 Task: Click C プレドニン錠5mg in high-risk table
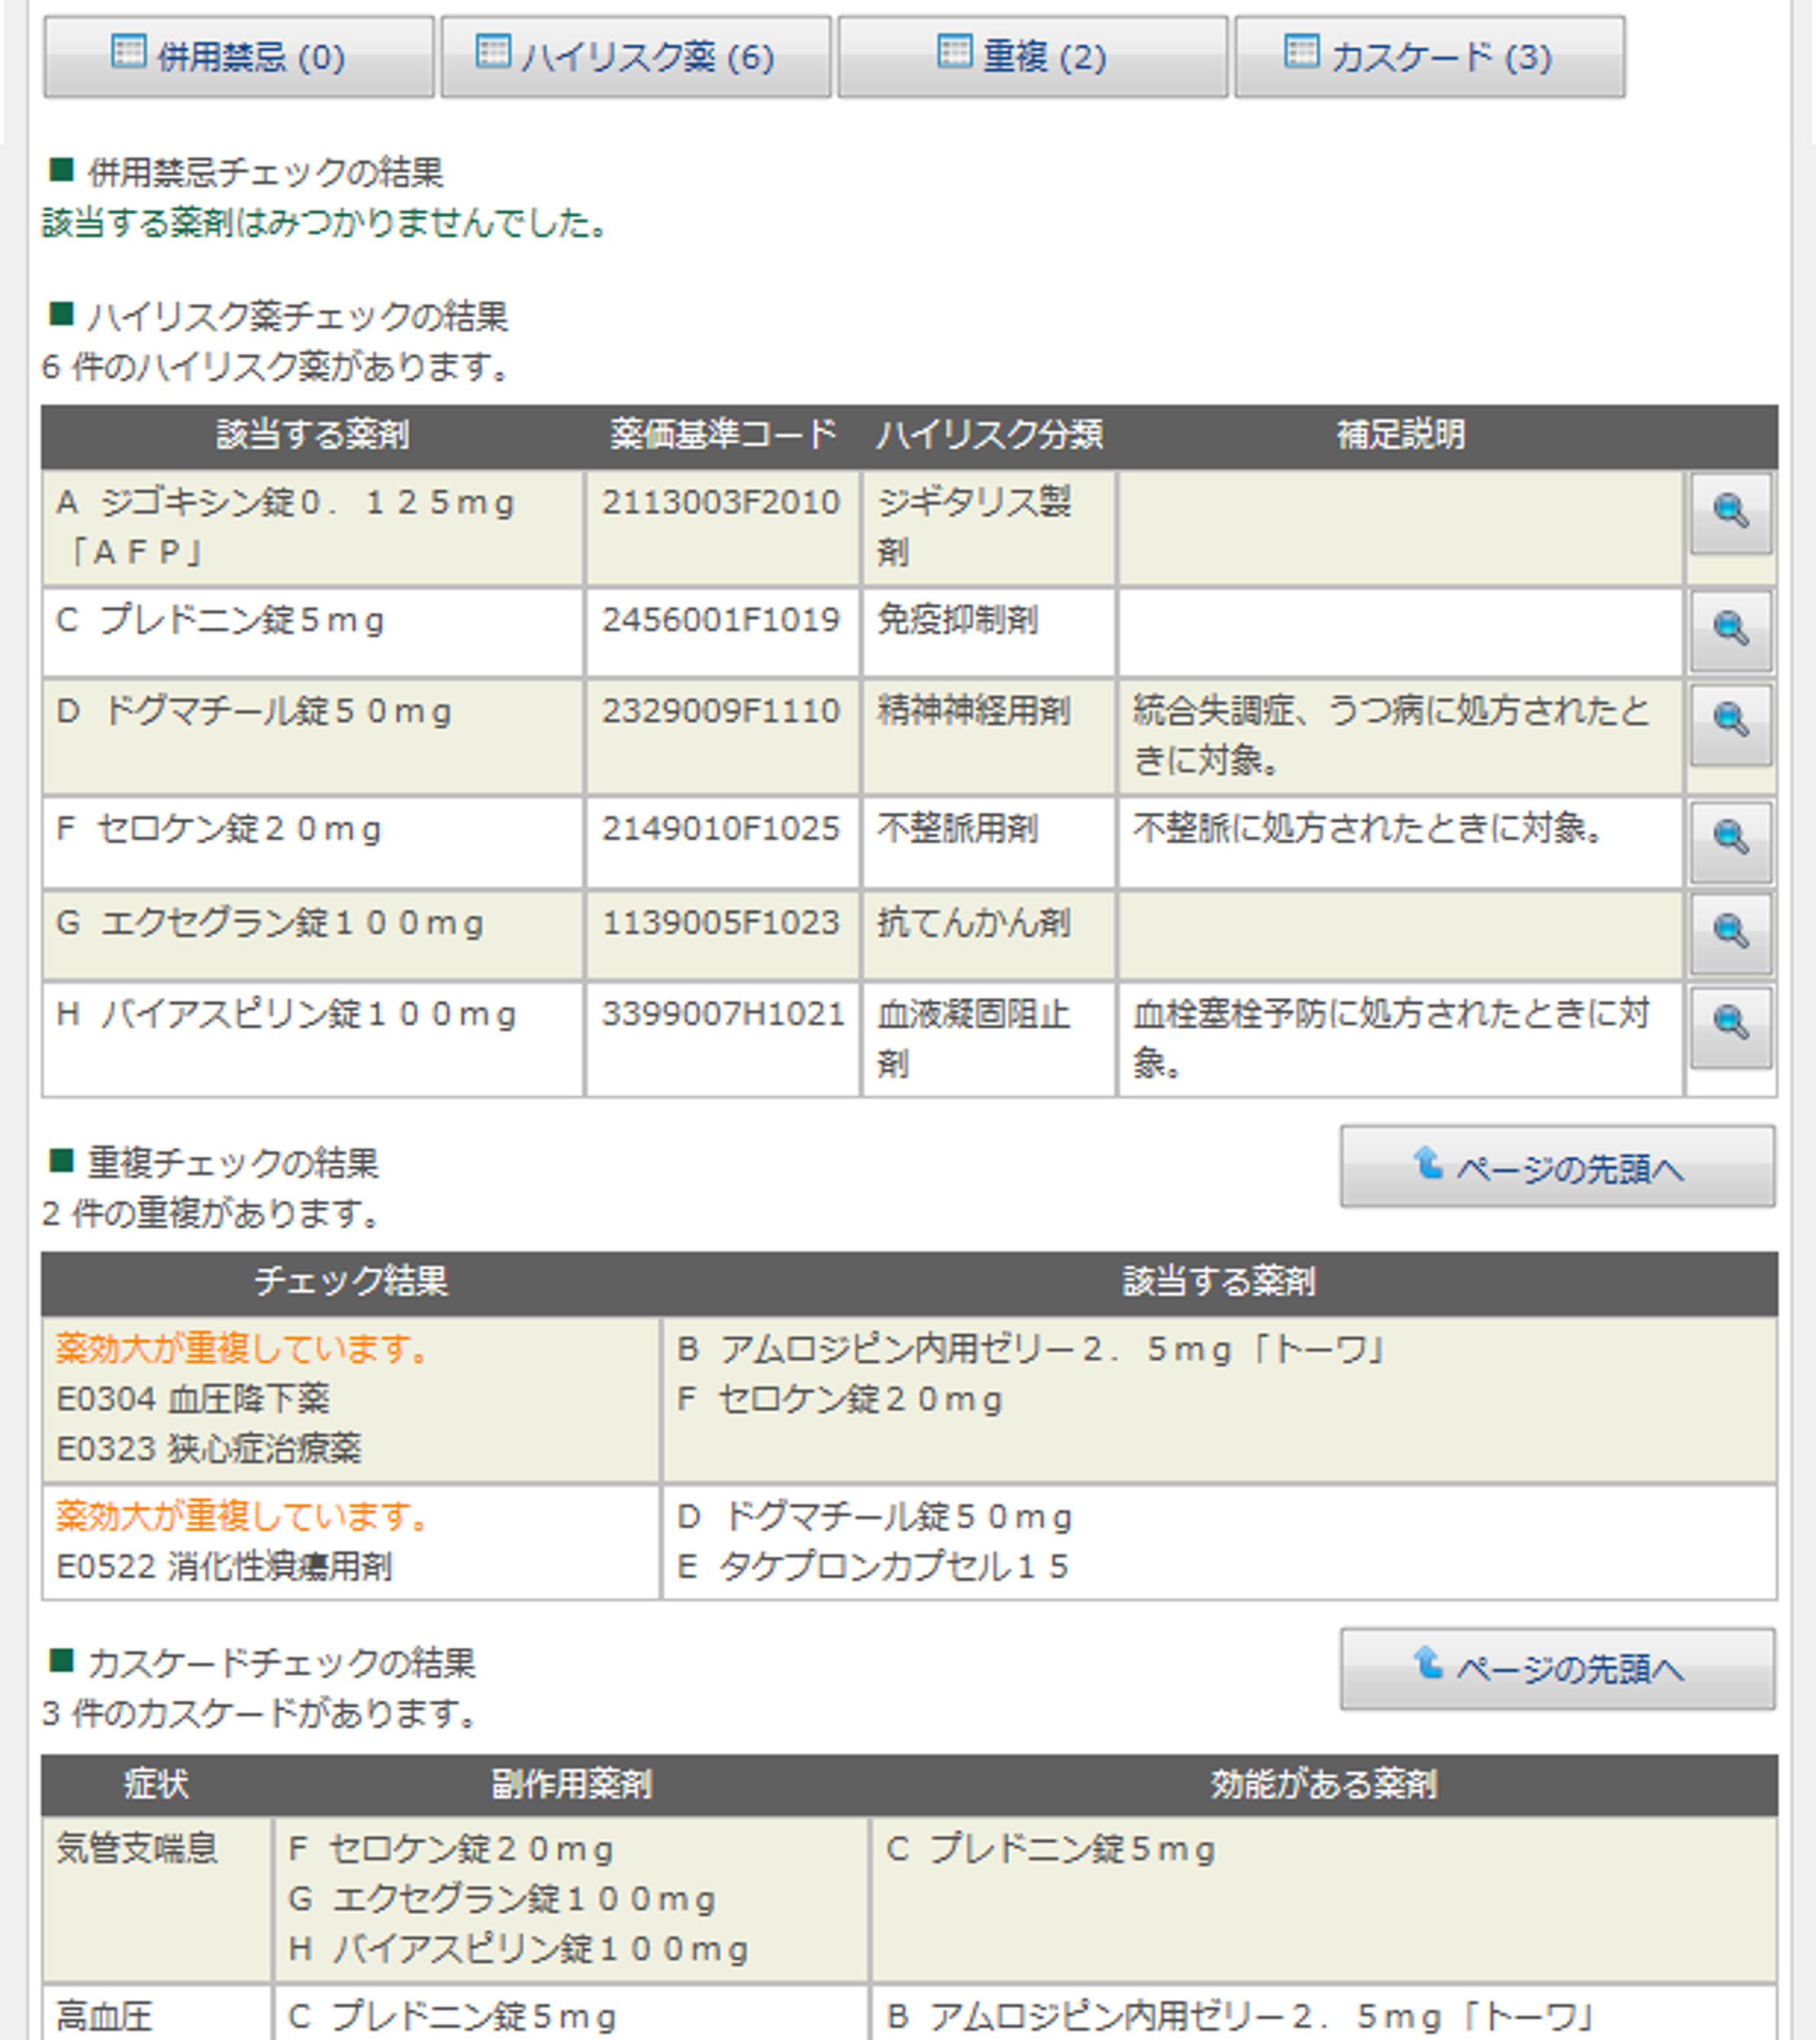click(221, 619)
